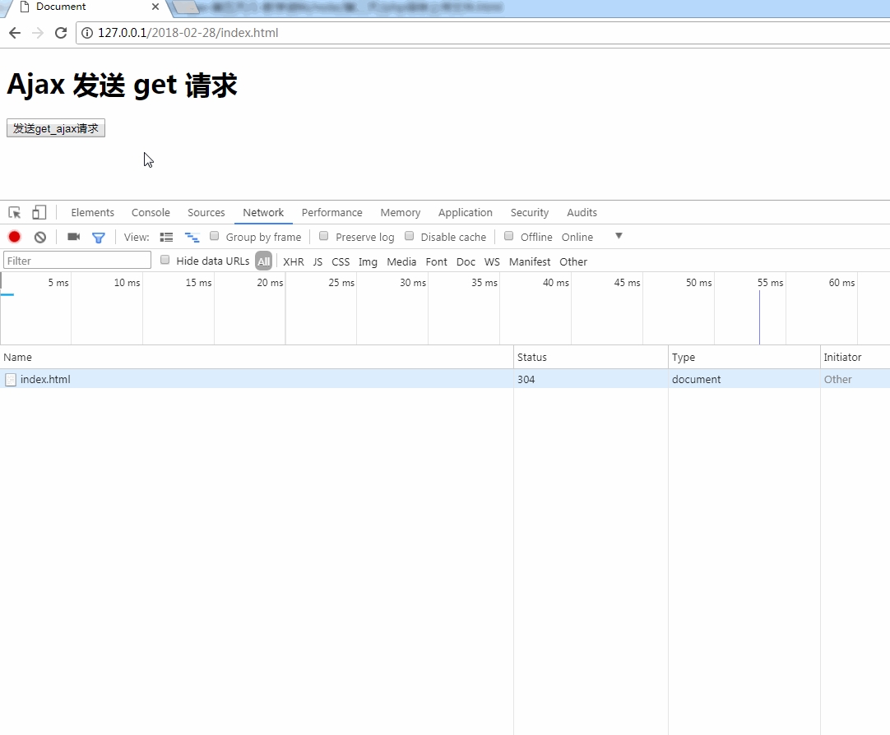The height and width of the screenshot is (735, 890).
Task: Clear the network log
Action: pyautogui.click(x=39, y=237)
